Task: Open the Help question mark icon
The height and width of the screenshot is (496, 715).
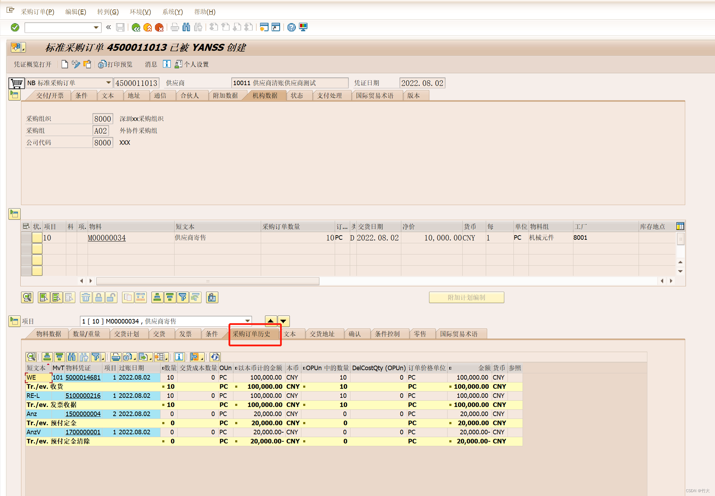Action: click(x=291, y=27)
